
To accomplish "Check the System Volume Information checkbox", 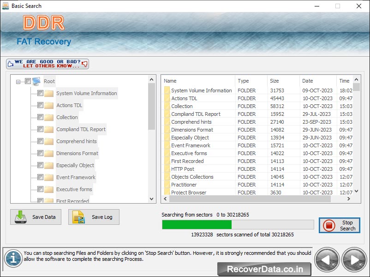I will click(x=41, y=93).
